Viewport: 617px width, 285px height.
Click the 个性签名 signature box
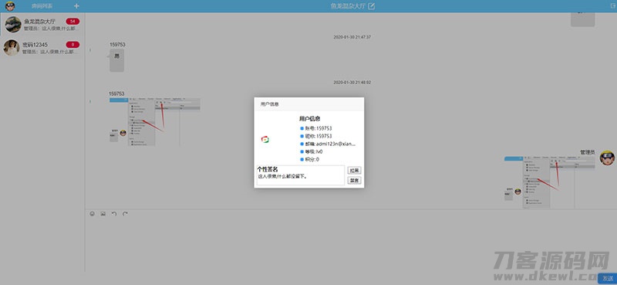301,175
